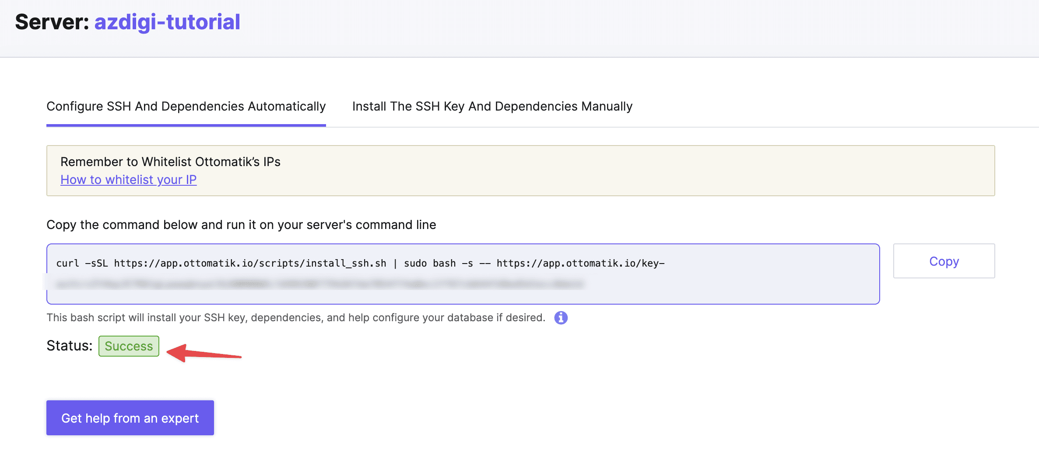Click the bash script description text

tap(295, 318)
